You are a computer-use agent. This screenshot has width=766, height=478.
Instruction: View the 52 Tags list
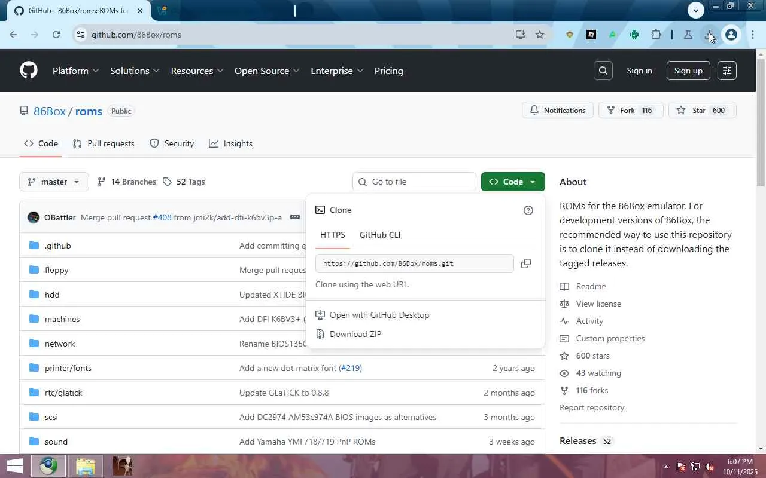(x=184, y=182)
